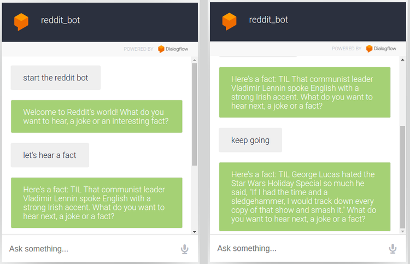The height and width of the screenshot is (264, 410).
Task: Click the 'reddit_bot' title in left chat header
Action: click(x=60, y=20)
